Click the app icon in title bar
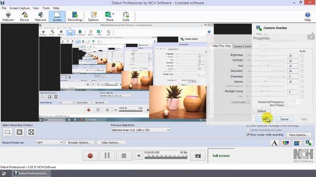This screenshot has width=316, height=177. click(x=2, y=2)
